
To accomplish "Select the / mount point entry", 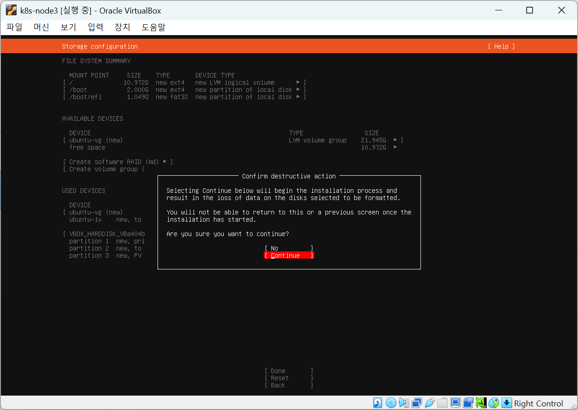I will 185,82.
